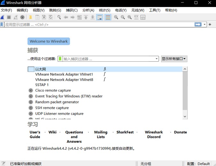Click the open capture file folder icon
216x166 pixels.
(31, 17)
